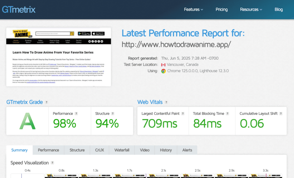Click the 94% structure score
294x178 pixels.
click(107, 124)
